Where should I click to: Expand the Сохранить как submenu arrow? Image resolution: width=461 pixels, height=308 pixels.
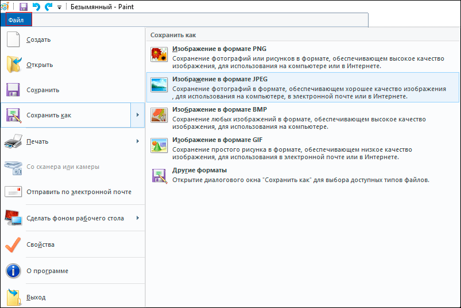point(137,116)
